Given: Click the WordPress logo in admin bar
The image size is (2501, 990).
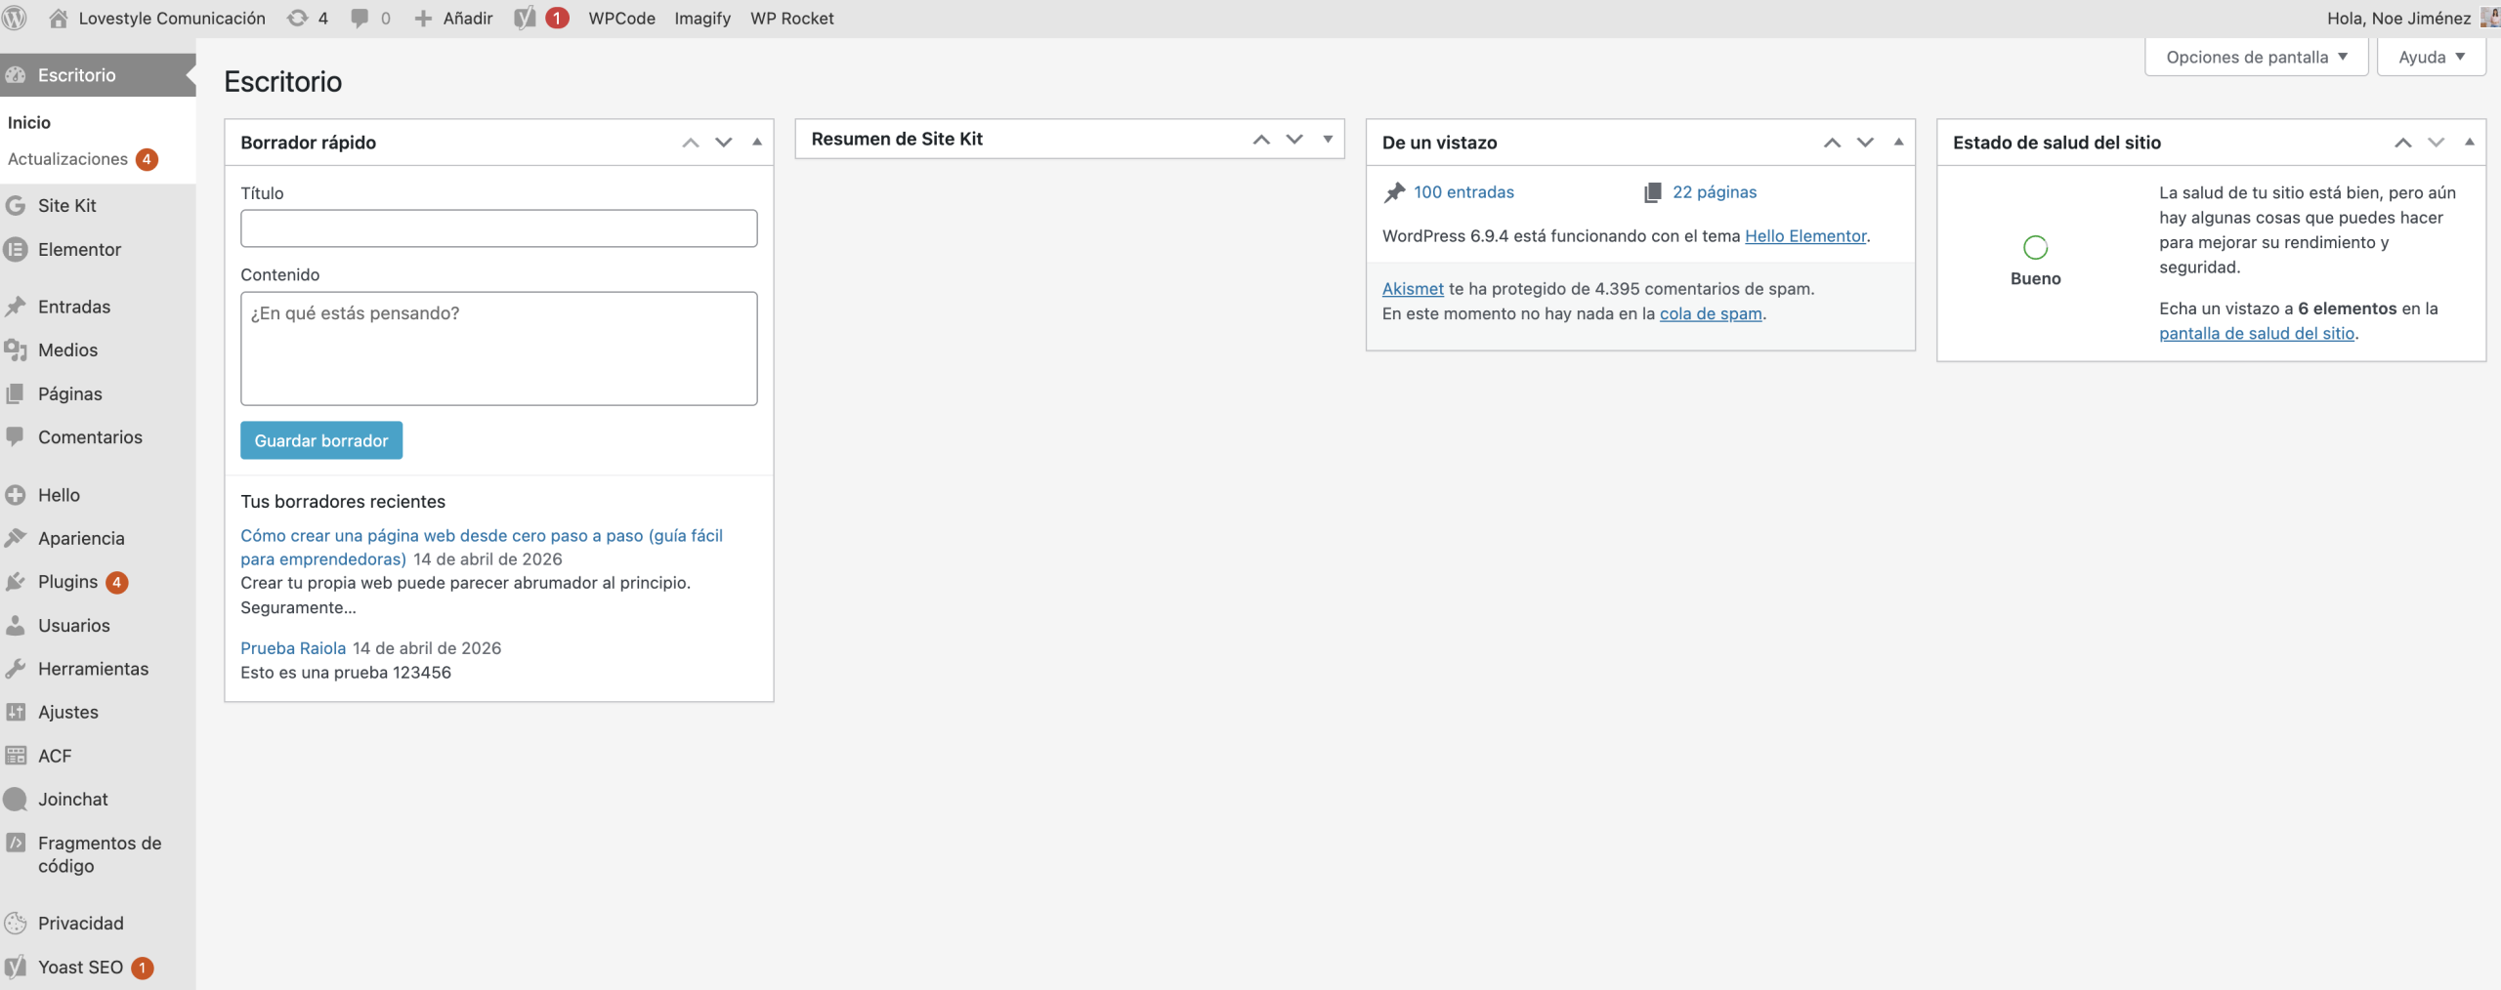Looking at the screenshot, I should click(x=15, y=19).
